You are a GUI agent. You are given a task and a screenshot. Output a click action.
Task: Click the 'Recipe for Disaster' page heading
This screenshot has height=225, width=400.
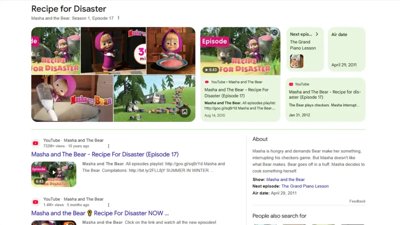click(69, 9)
